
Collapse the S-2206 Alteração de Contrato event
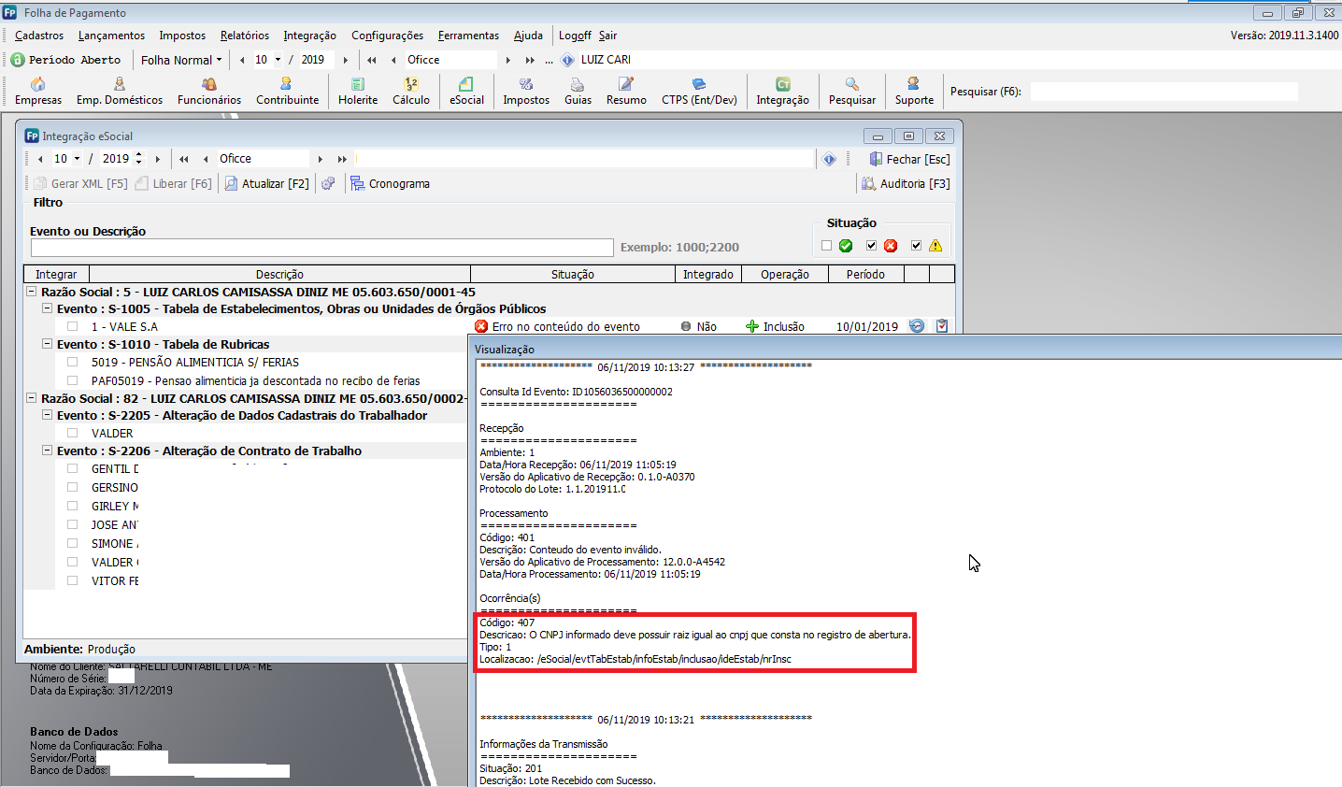pyautogui.click(x=48, y=451)
